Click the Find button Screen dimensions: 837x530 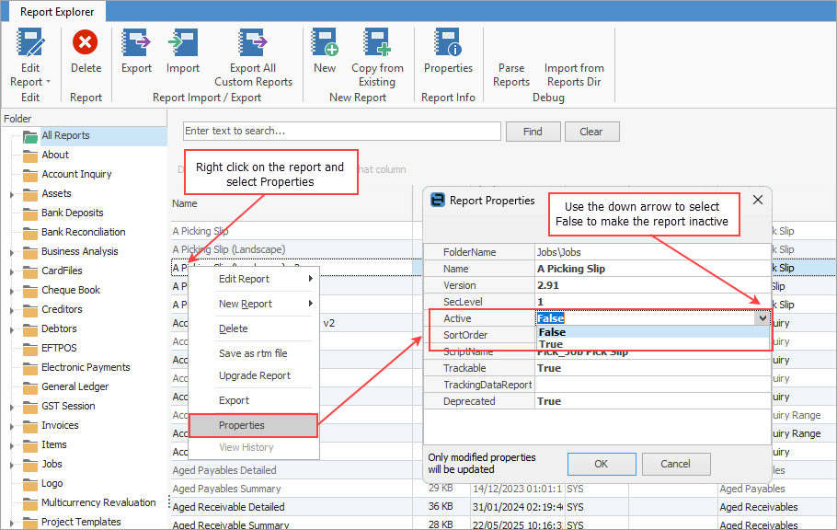pos(533,132)
